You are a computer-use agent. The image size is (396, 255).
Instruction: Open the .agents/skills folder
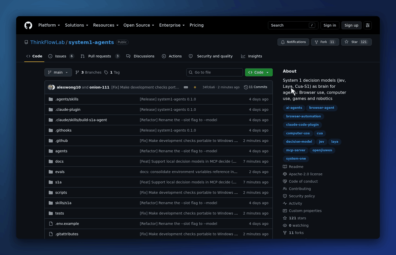67,99
